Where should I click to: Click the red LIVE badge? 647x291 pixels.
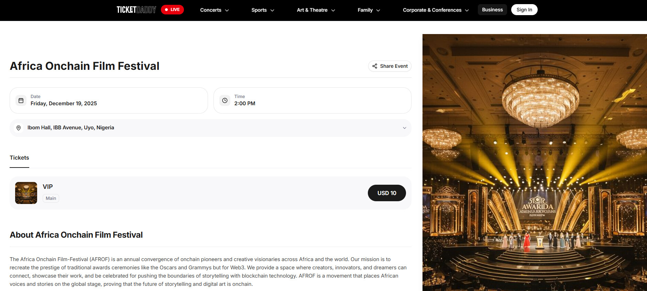[172, 10]
